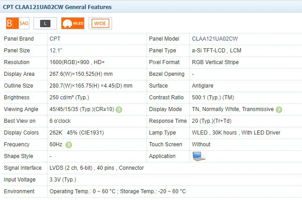This screenshot has height=200, width=302.
Task: Click WLED , 30K hours lamp type value
Action: (236, 132)
